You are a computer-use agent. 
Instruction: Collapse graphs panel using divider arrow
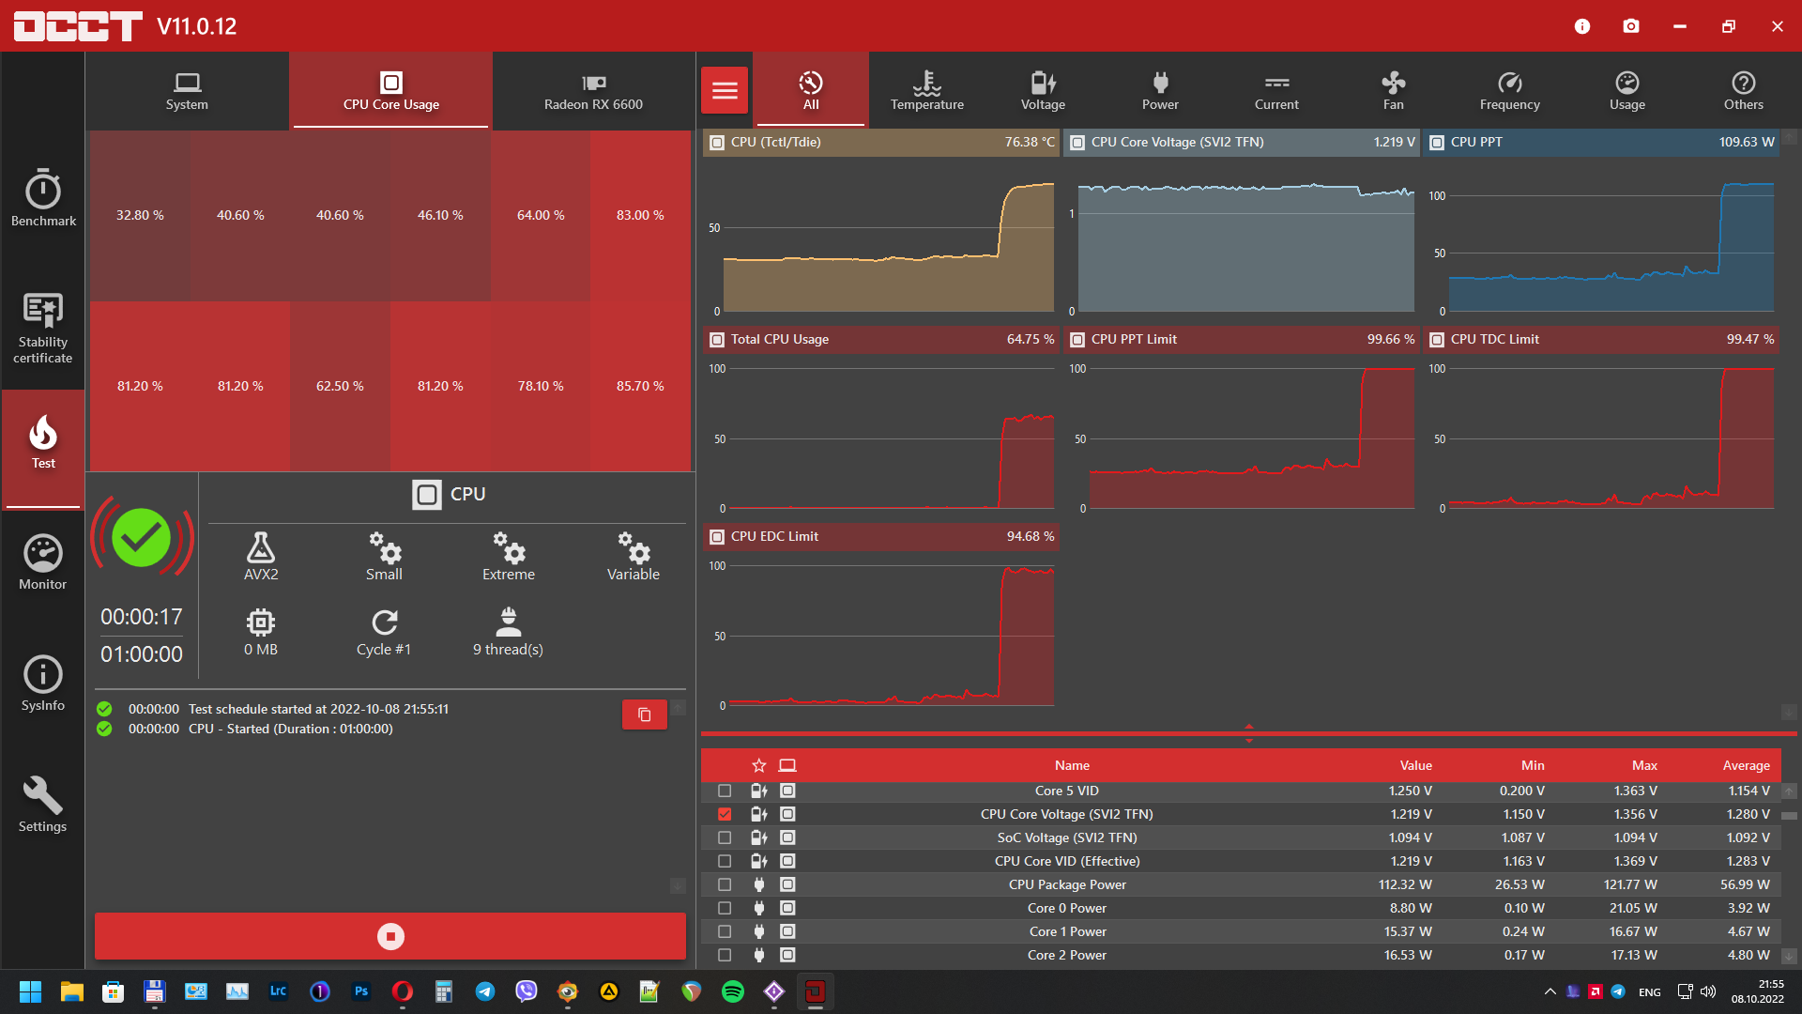point(1248,728)
